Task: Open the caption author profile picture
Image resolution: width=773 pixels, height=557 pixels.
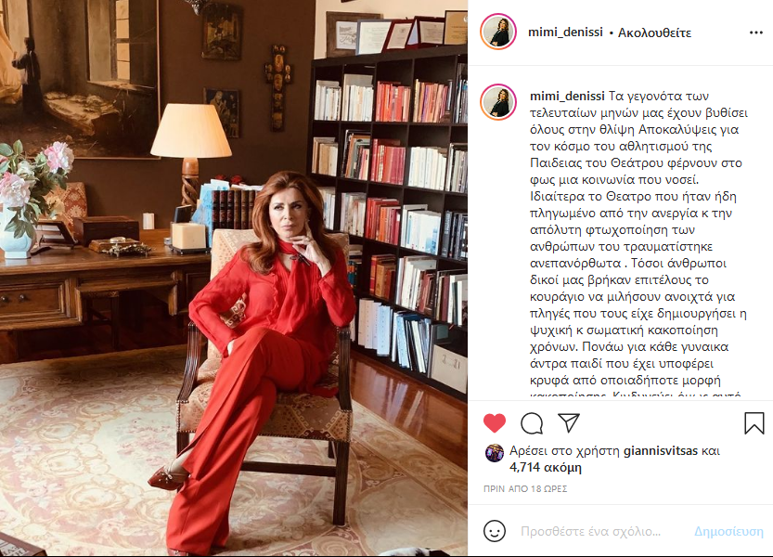Action: [x=498, y=102]
